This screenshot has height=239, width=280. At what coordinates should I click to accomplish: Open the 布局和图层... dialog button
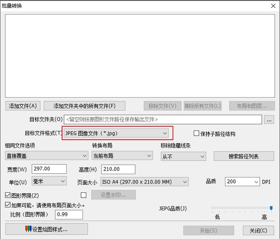[x=252, y=106]
